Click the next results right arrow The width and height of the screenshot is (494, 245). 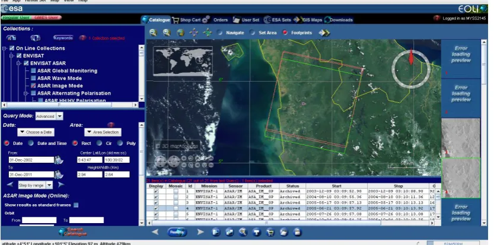tap(200, 232)
